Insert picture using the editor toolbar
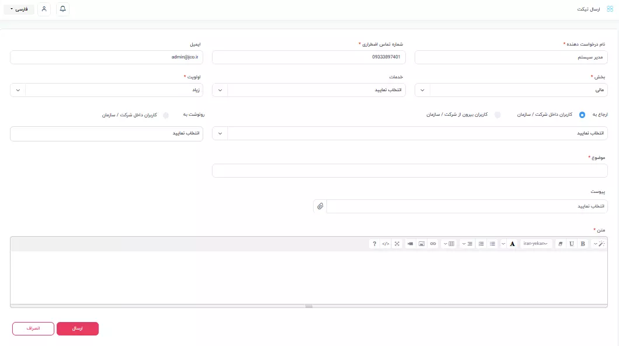This screenshot has width=619, height=346. click(x=422, y=244)
